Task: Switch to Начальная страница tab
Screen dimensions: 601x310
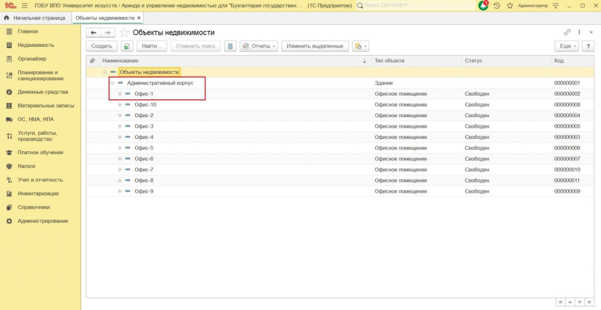Action: 35,18
